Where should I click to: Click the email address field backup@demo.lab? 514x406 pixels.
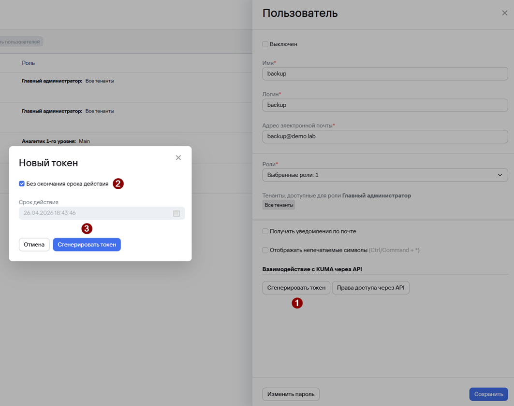click(x=385, y=137)
